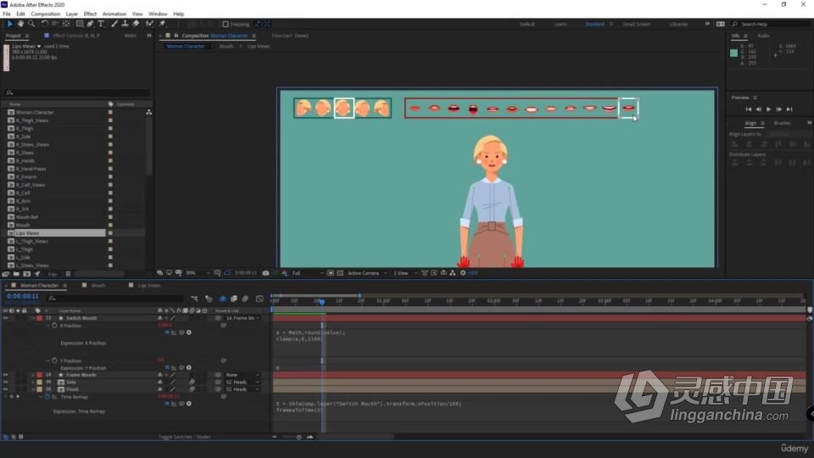Select the Roto Brush tool

tap(150, 24)
